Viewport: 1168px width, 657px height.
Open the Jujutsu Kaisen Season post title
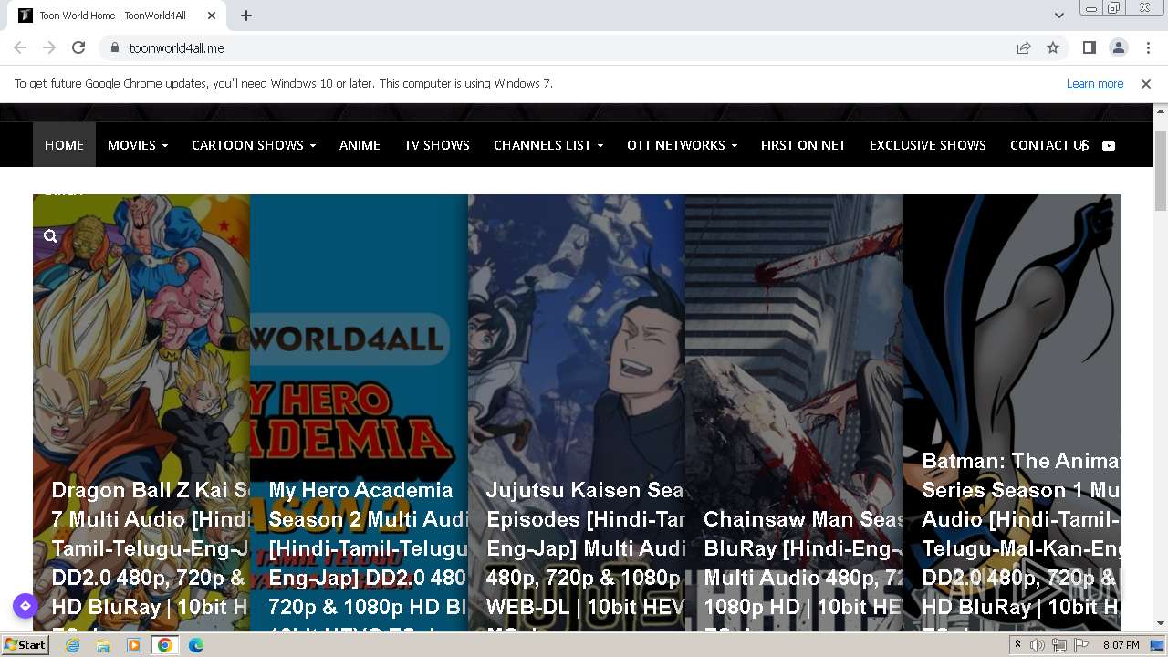pos(586,555)
